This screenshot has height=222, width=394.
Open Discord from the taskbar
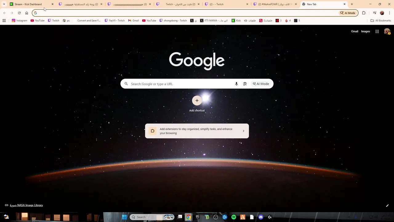coord(261,217)
